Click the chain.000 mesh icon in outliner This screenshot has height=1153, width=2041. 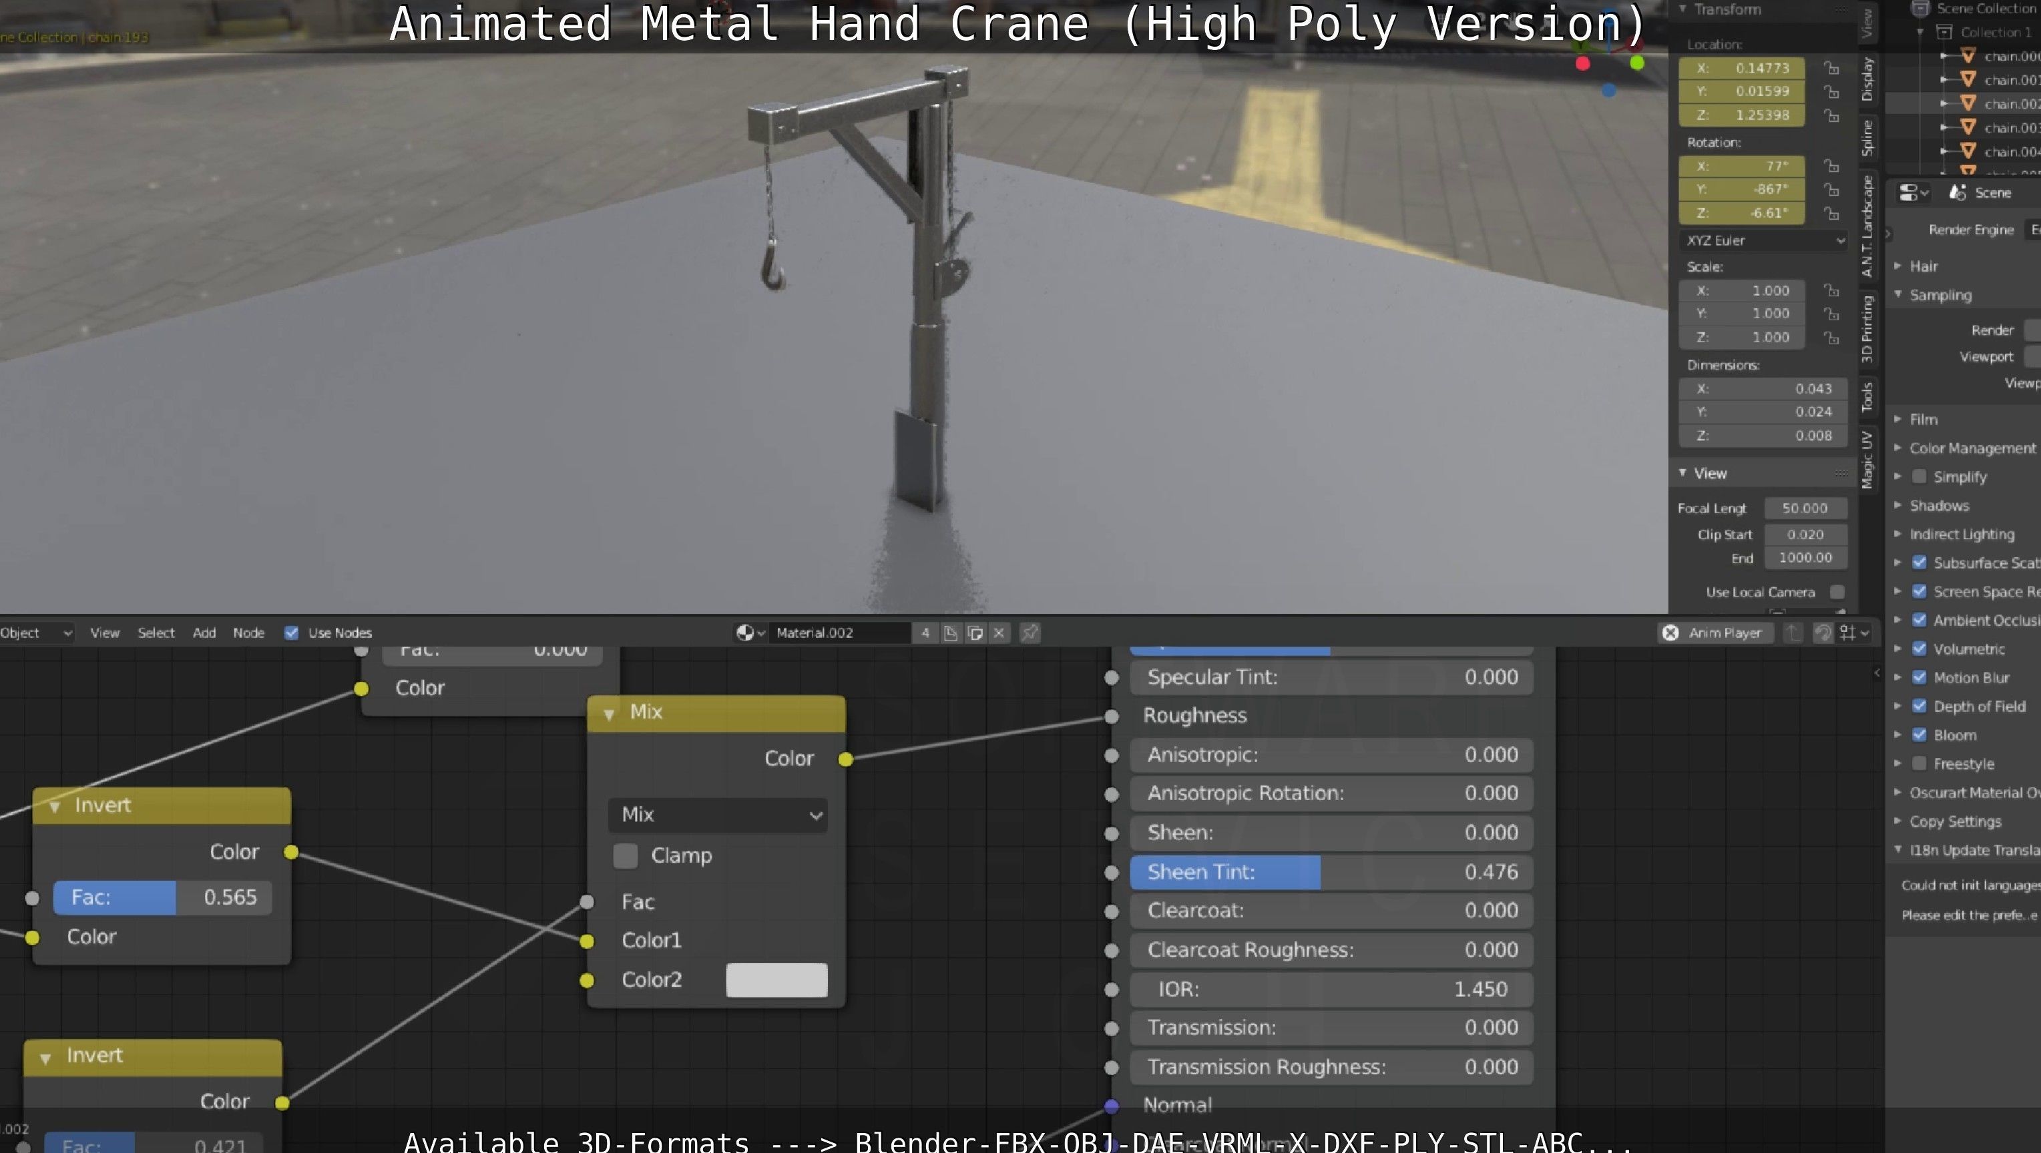(x=1968, y=55)
